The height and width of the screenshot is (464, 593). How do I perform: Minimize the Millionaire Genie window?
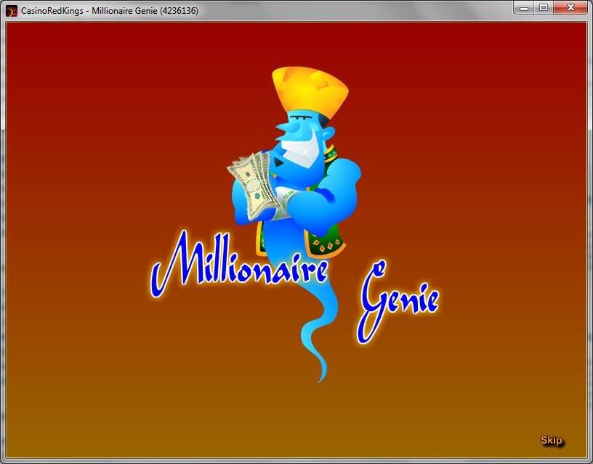(524, 8)
